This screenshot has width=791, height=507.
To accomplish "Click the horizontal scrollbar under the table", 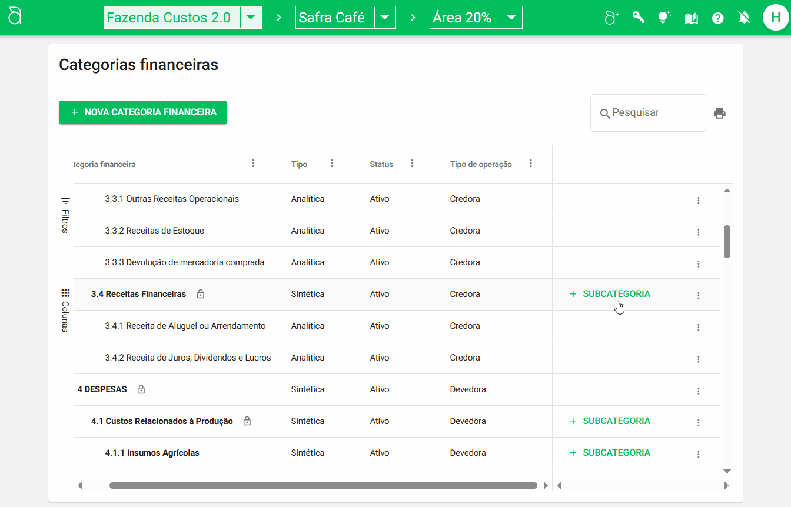I will [x=323, y=486].
